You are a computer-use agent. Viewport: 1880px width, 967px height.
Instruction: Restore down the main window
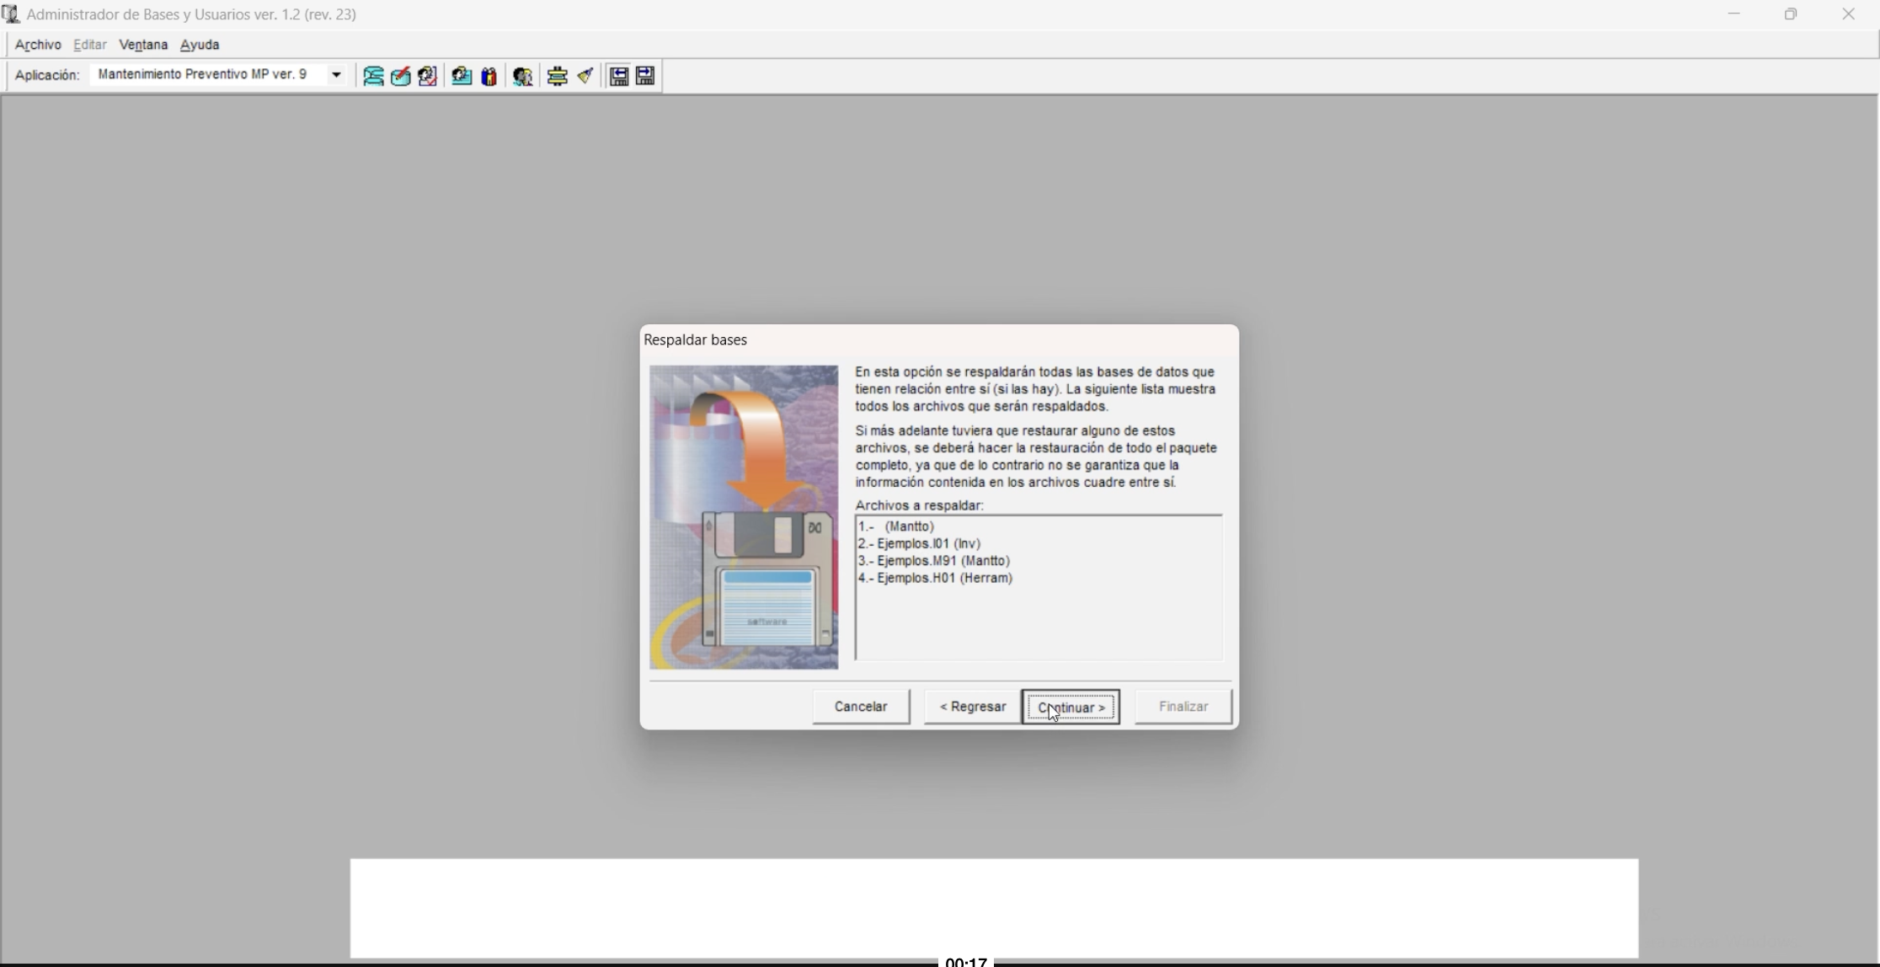(1791, 14)
